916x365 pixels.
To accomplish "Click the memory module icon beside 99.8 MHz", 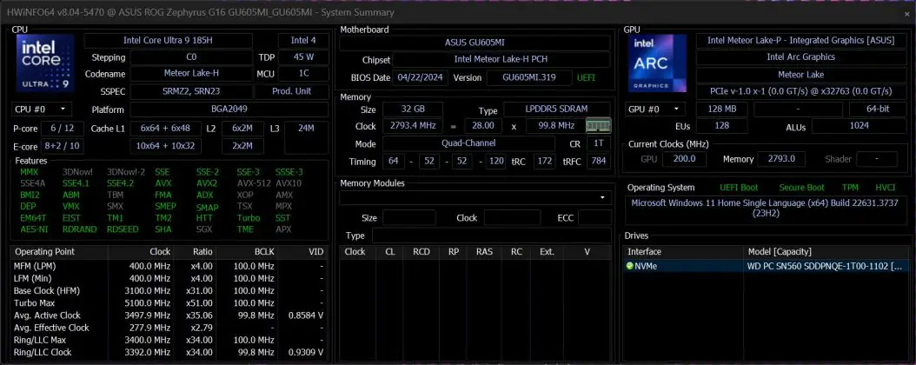I will [x=599, y=125].
